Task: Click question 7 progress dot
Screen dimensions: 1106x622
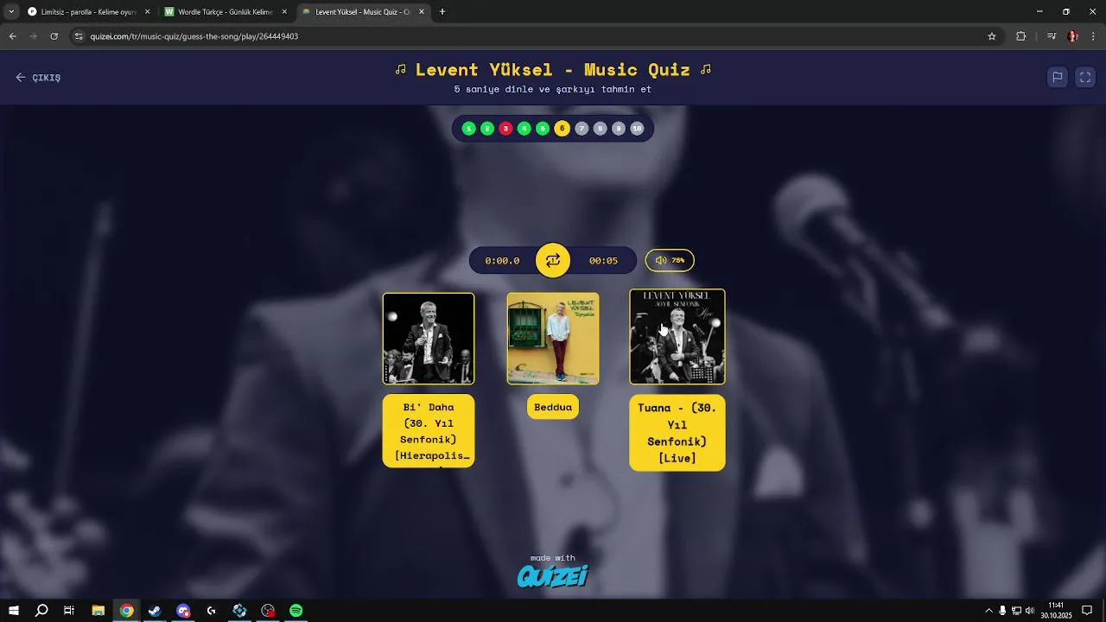Action: tap(582, 129)
